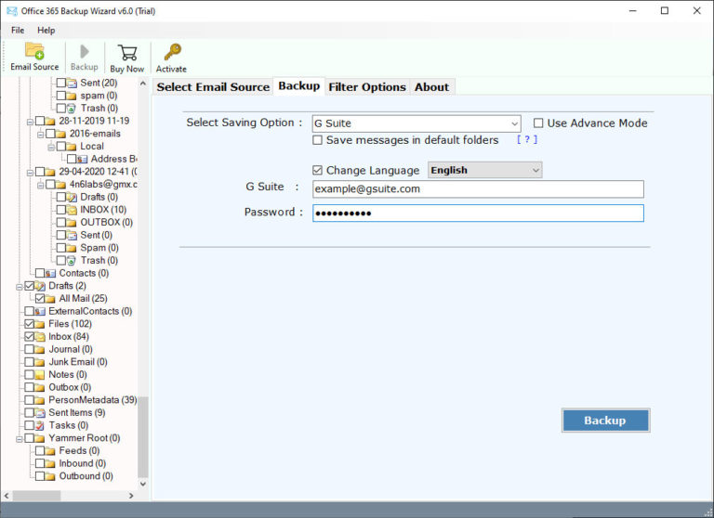Click the Sent Items (9) folder icon
This screenshot has height=518, width=714.
pyautogui.click(x=40, y=413)
